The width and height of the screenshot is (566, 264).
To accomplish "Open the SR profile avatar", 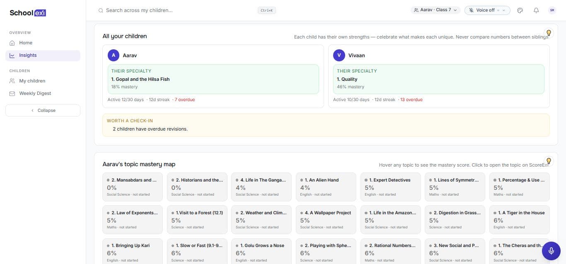I will coord(552,10).
